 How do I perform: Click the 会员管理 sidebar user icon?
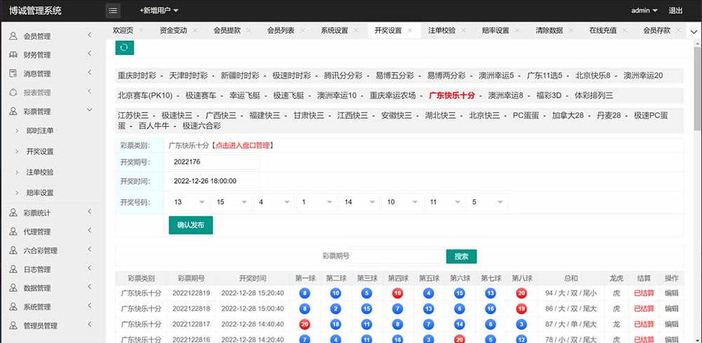(13, 36)
